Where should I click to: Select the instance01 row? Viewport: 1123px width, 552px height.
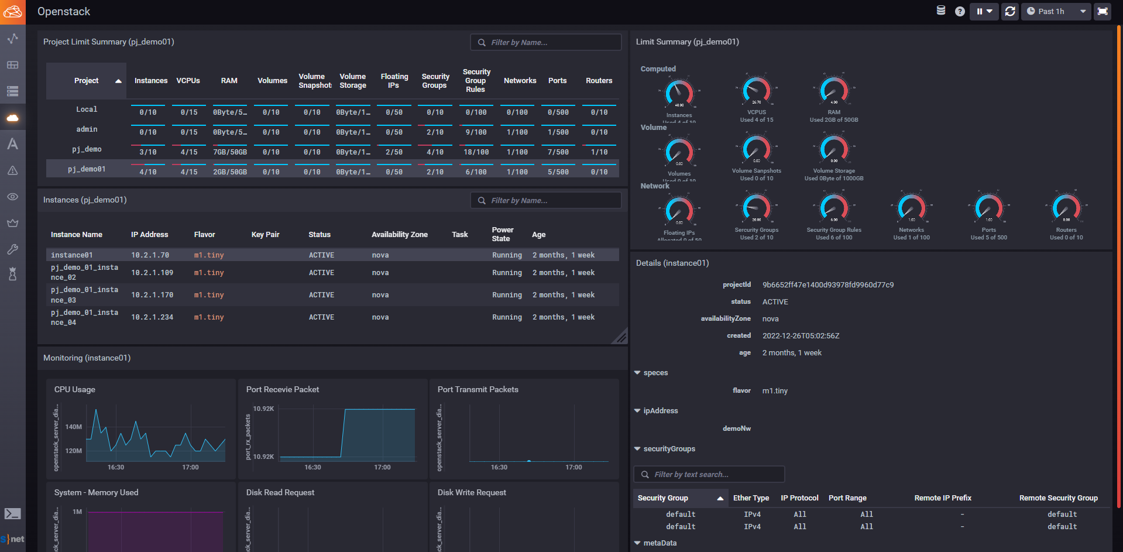[x=332, y=255]
